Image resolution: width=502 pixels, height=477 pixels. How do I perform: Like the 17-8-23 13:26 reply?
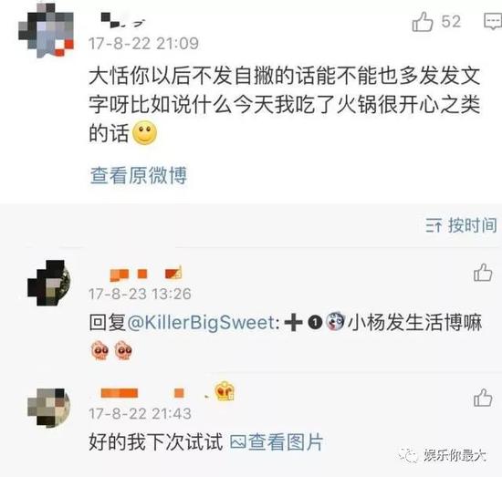483,273
